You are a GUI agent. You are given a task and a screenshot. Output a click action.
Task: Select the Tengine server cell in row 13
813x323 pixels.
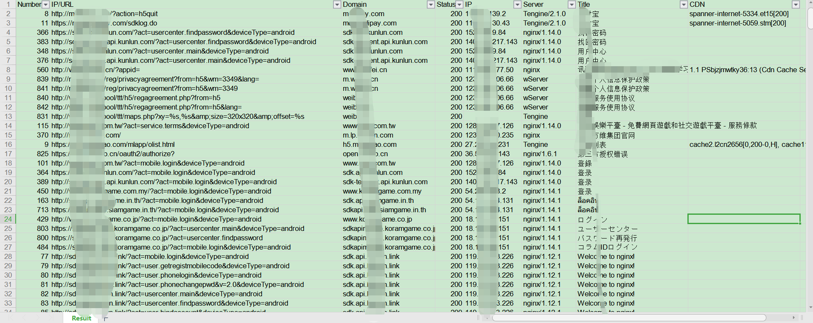pos(549,116)
